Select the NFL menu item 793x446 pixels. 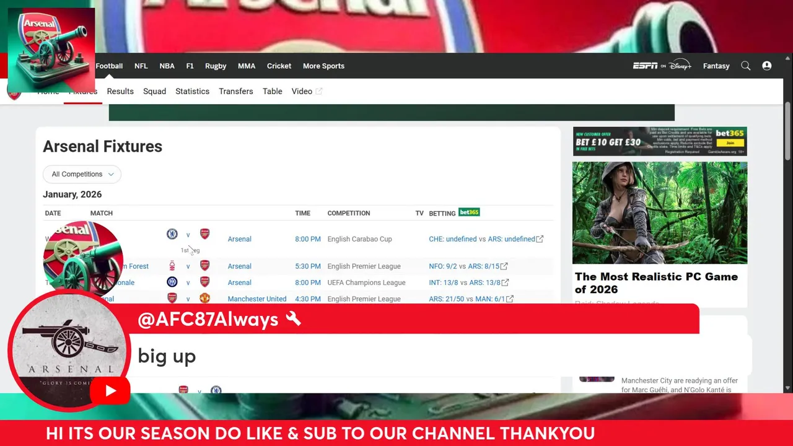(x=141, y=66)
